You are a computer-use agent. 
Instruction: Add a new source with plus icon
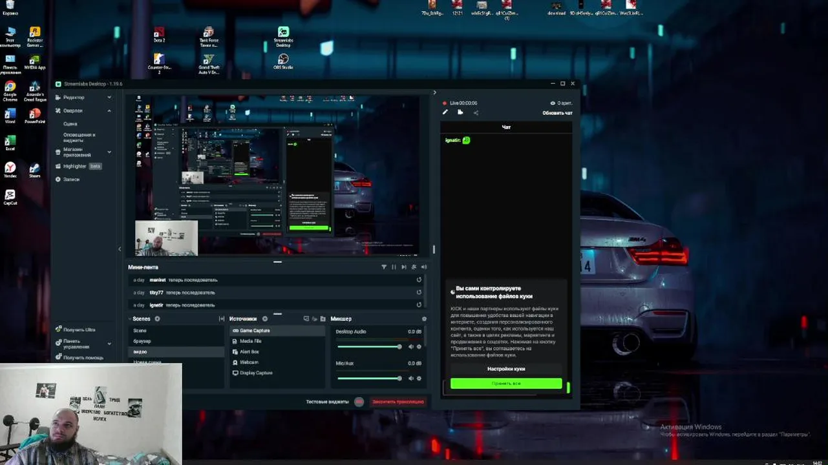265,319
